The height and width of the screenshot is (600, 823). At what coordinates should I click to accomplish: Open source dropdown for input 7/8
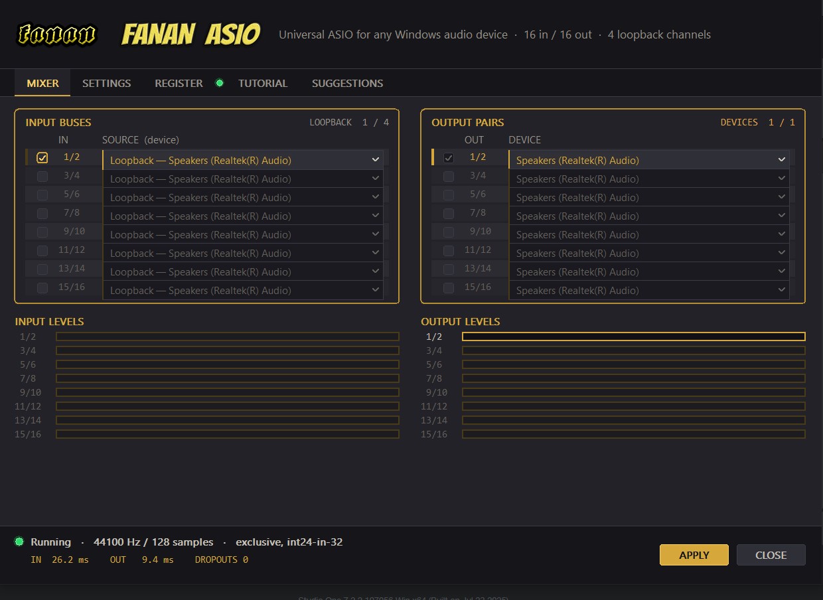pyautogui.click(x=243, y=216)
